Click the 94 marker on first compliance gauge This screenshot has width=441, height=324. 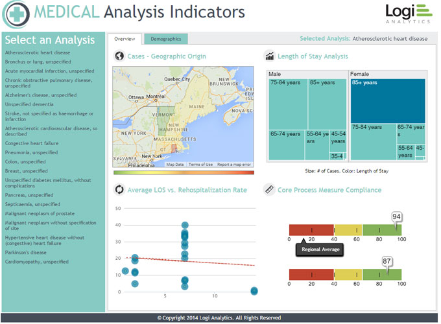tap(396, 216)
